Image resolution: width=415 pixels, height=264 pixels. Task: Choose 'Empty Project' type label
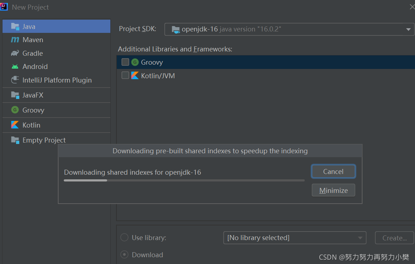click(x=44, y=140)
